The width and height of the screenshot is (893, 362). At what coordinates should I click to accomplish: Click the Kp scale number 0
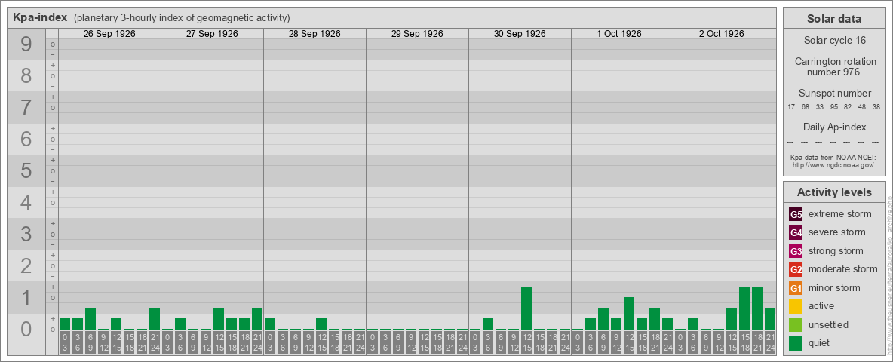[x=26, y=330]
